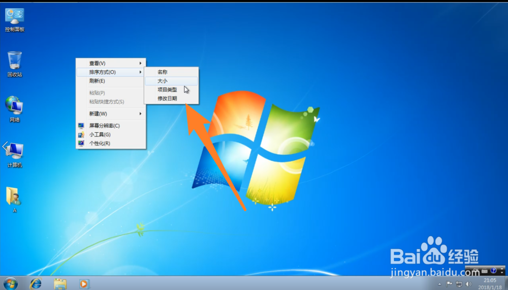Image resolution: width=508 pixels, height=290 pixels.
Task: Click the language bar keyboard icon
Action: [485, 271]
